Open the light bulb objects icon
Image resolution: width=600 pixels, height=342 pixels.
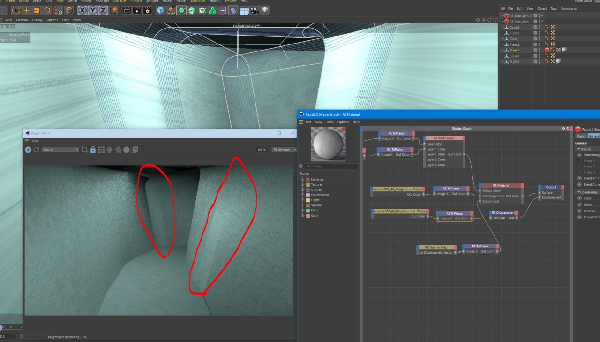(x=265, y=10)
